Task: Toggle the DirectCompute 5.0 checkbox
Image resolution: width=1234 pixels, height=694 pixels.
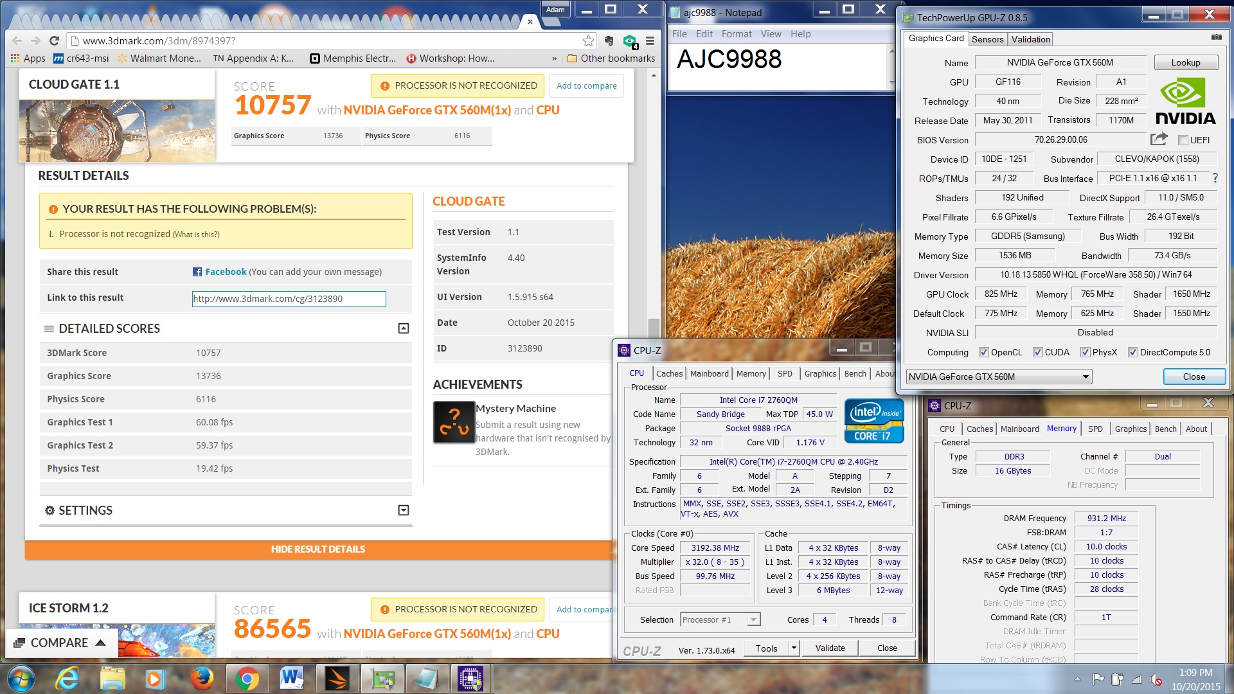Action: pos(1132,352)
